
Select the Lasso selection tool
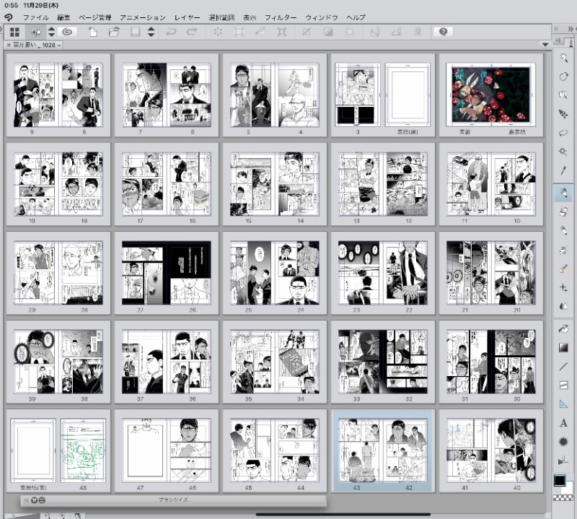tap(563, 133)
